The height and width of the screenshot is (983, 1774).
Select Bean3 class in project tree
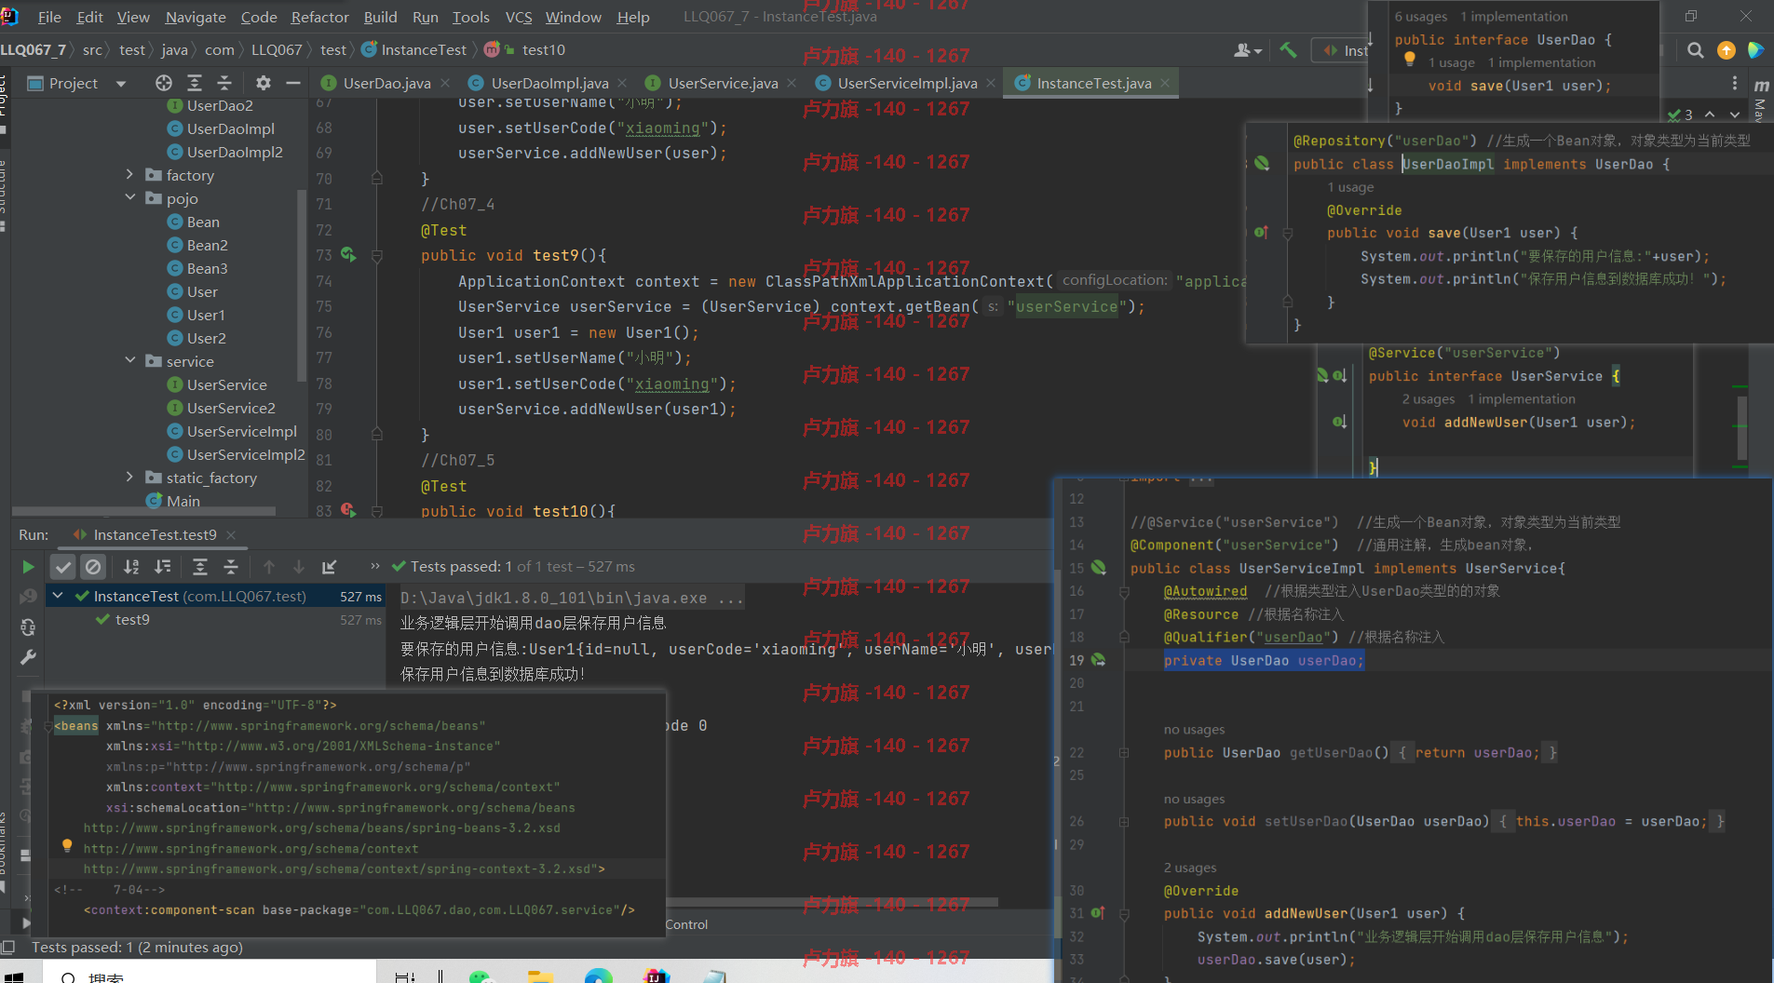pos(207,268)
